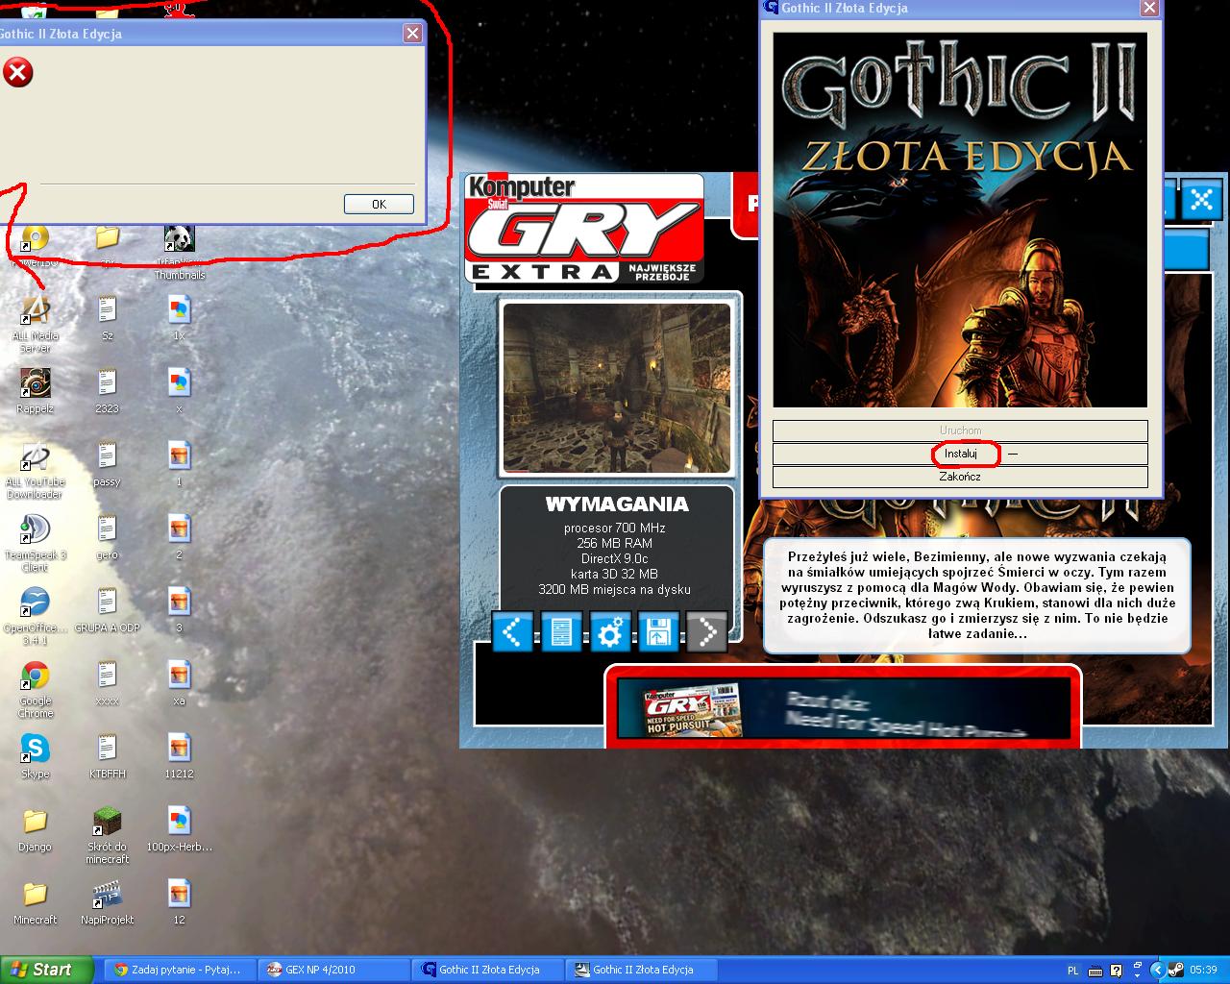Close the Komputer Świat Gry launcher with X
Viewport: 1230px width, 984px height.
point(1201,201)
